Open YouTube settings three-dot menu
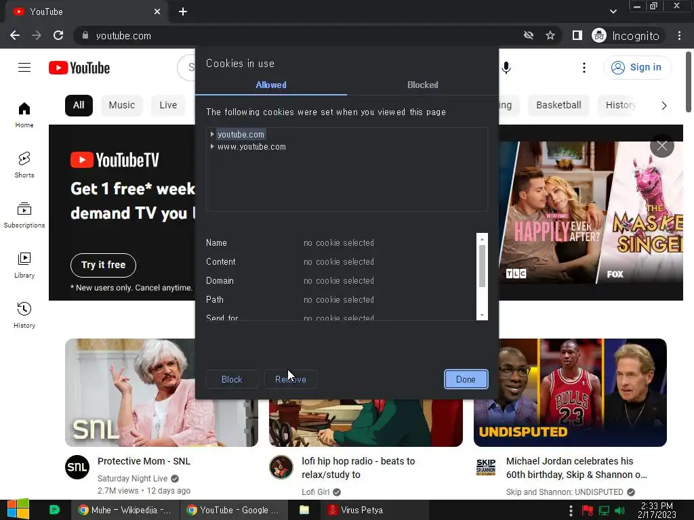The image size is (694, 520). 584,67
